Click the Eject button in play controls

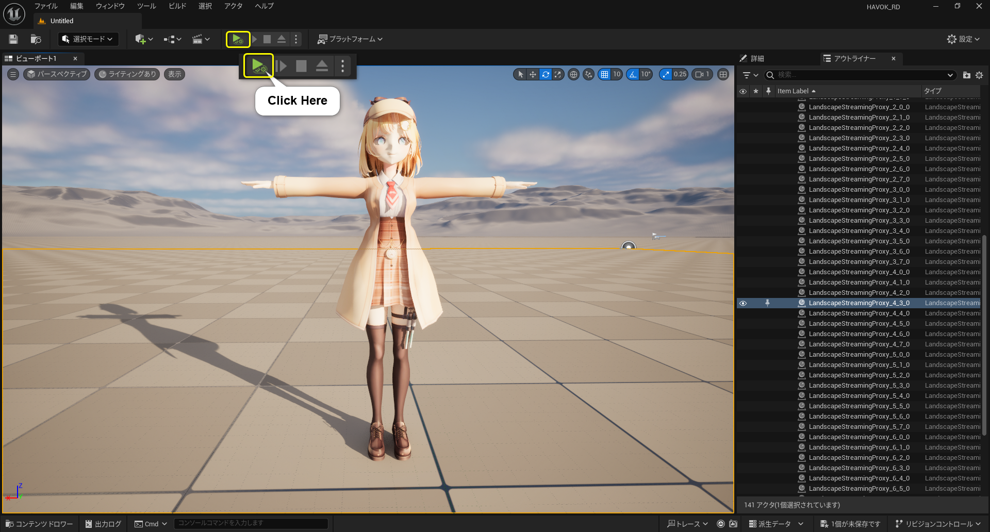click(282, 39)
